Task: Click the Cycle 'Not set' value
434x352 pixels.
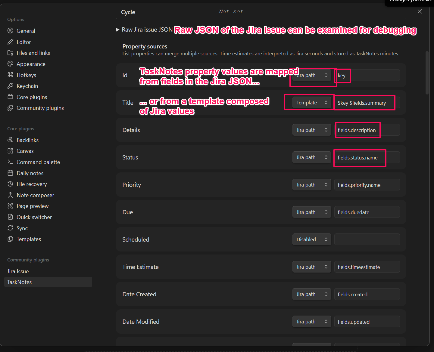Action: (x=231, y=11)
